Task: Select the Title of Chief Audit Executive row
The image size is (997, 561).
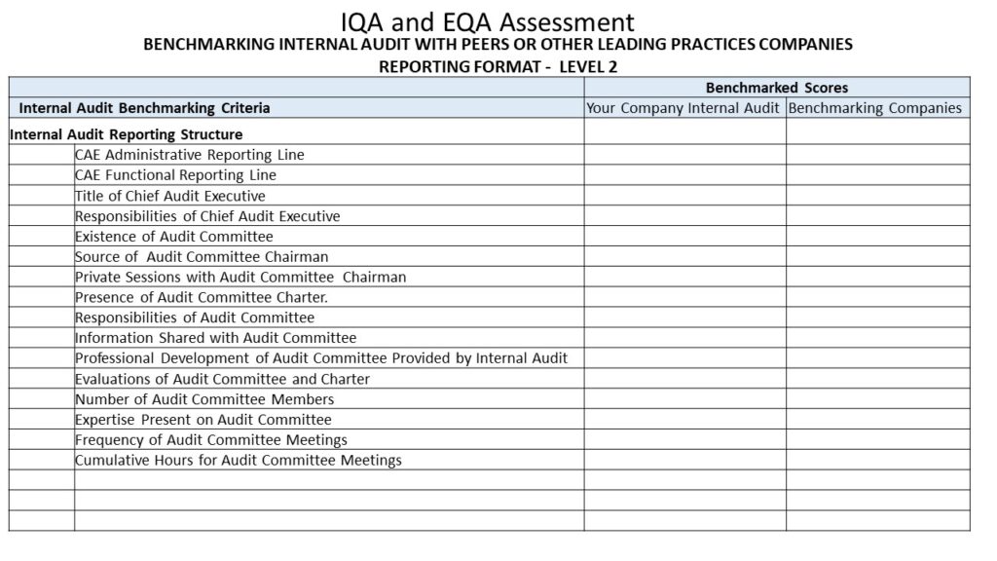Action: pyautogui.click(x=170, y=196)
